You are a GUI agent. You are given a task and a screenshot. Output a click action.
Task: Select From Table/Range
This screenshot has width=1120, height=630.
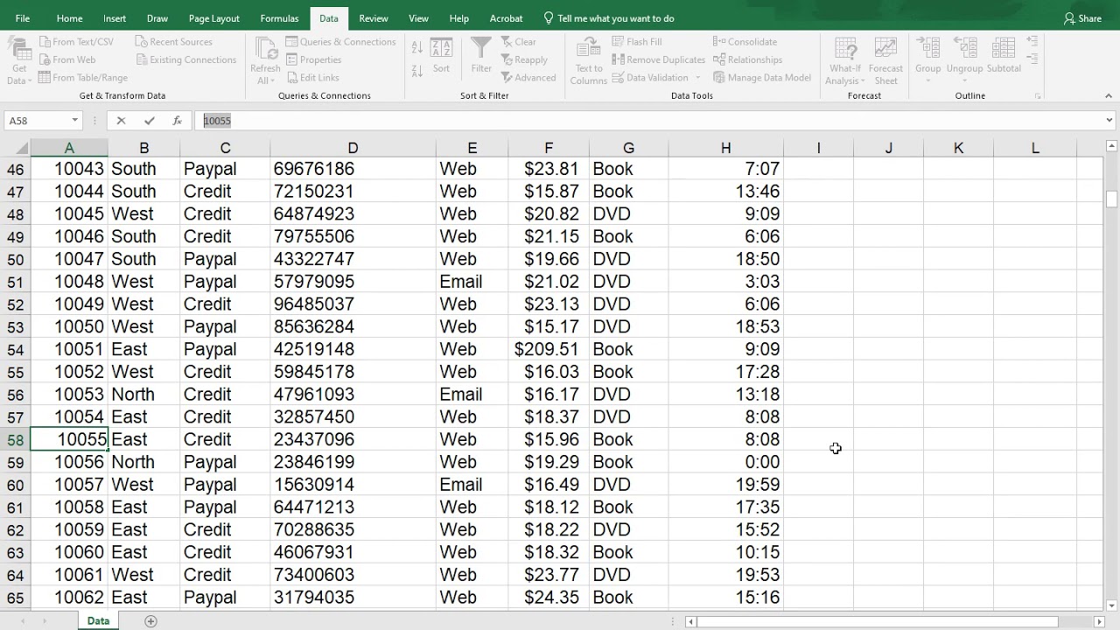click(x=83, y=78)
